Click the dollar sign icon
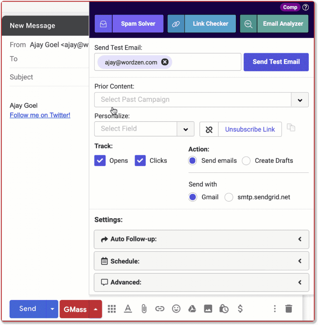Screen dimensions: 318x325 click(240, 309)
